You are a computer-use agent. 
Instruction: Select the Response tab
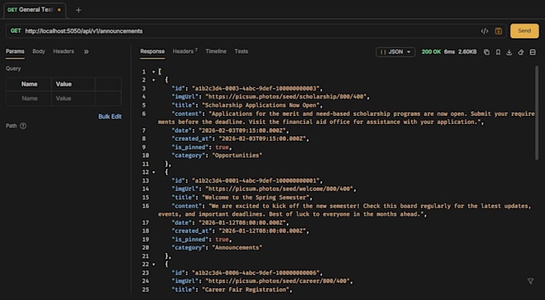click(152, 51)
